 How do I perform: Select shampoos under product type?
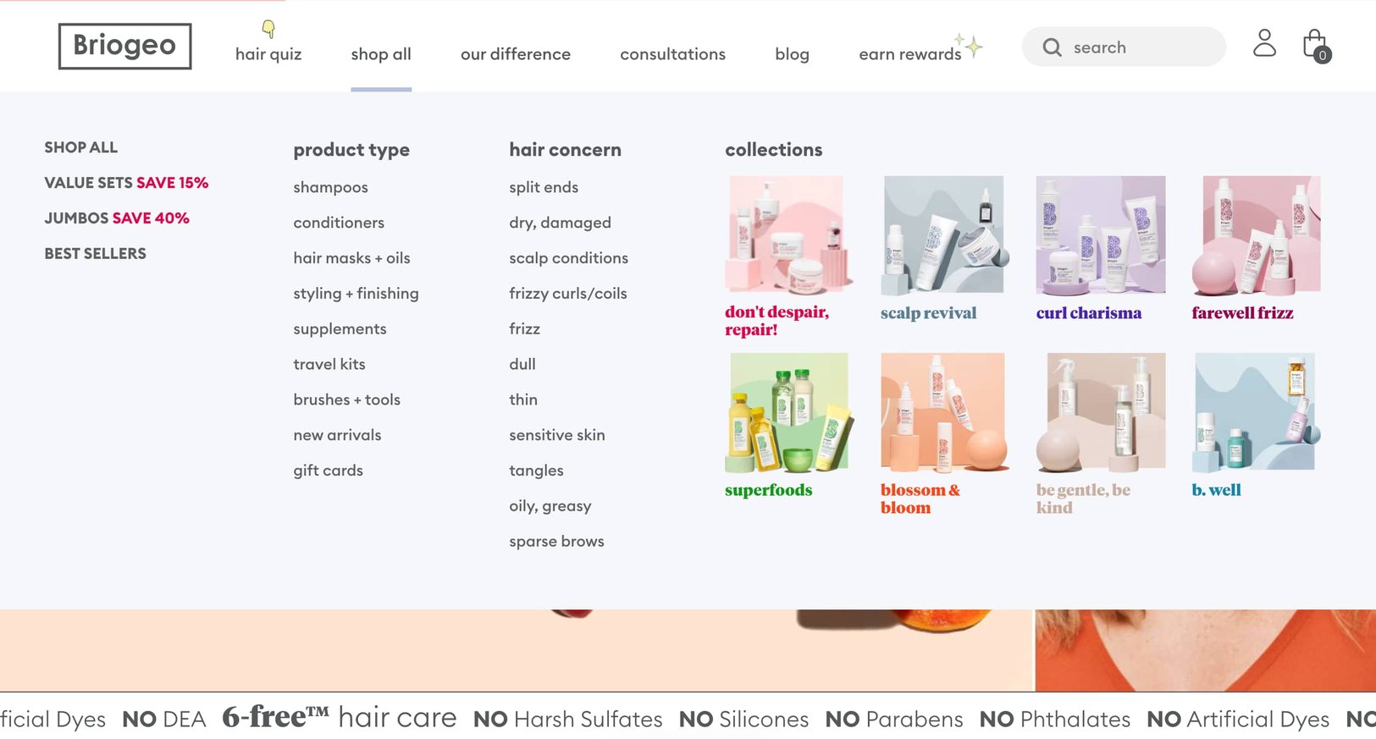pyautogui.click(x=330, y=187)
